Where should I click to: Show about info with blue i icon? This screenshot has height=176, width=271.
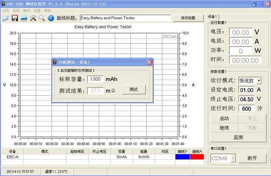click(x=51, y=18)
